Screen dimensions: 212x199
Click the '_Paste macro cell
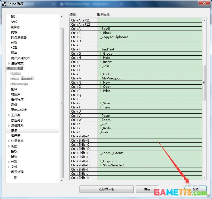150,116
